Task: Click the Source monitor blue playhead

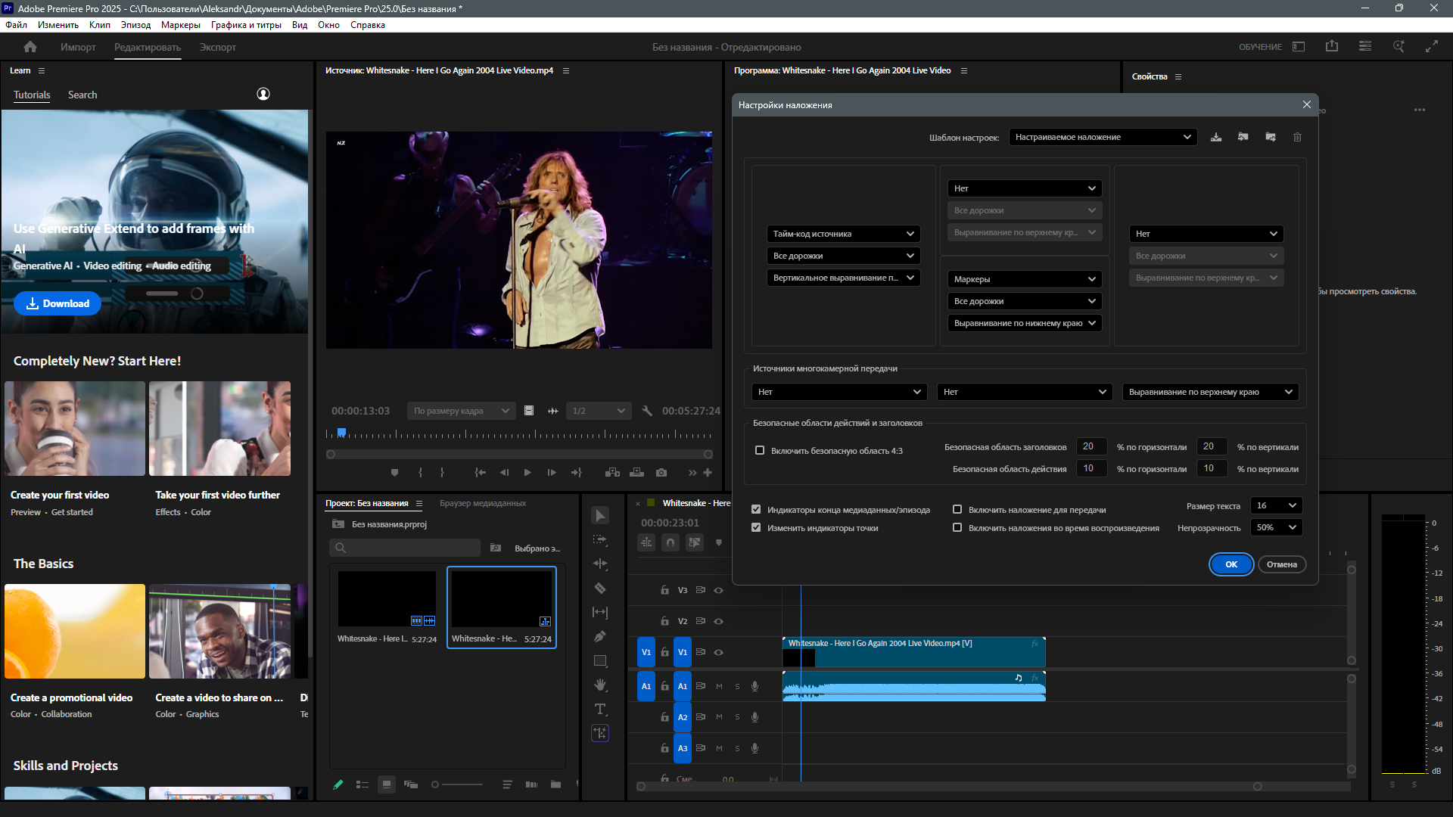Action: [x=341, y=433]
